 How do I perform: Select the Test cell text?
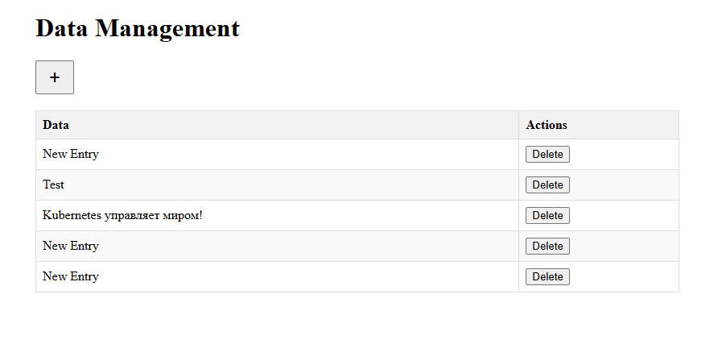(x=54, y=185)
